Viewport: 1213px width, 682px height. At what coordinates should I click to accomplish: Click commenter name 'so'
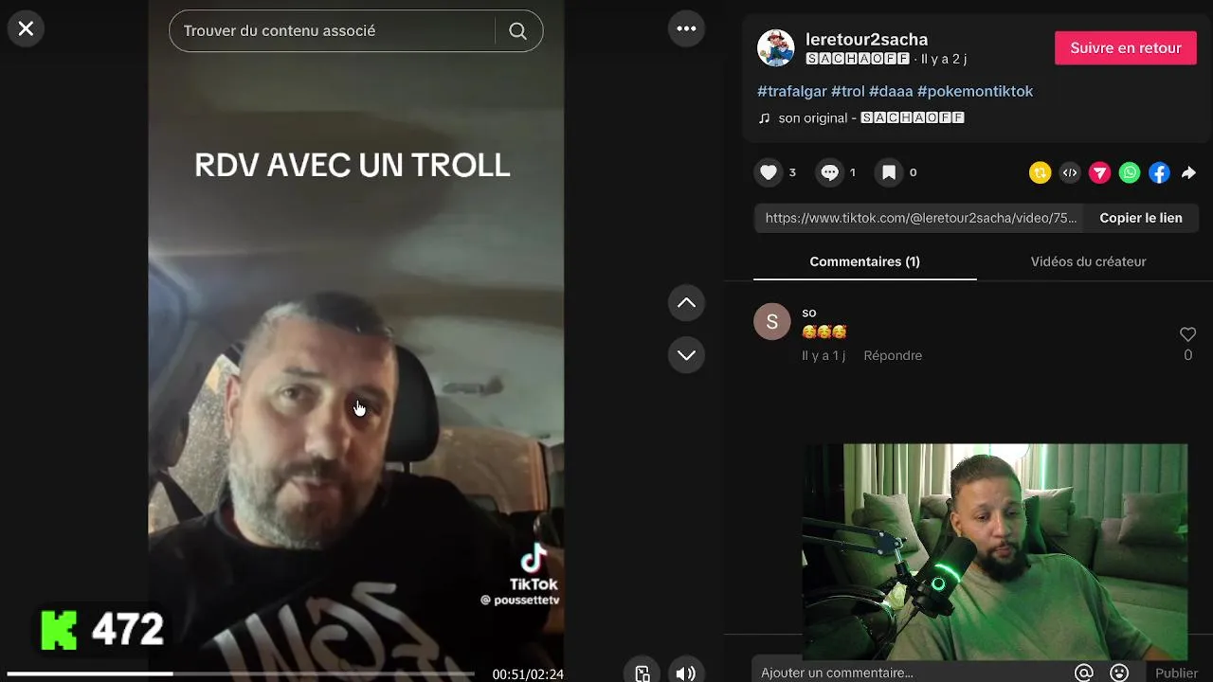pyautogui.click(x=808, y=313)
